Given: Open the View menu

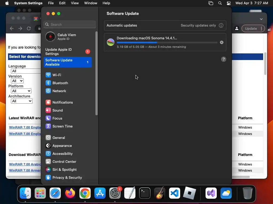Looking at the screenshot, I should (75, 3).
